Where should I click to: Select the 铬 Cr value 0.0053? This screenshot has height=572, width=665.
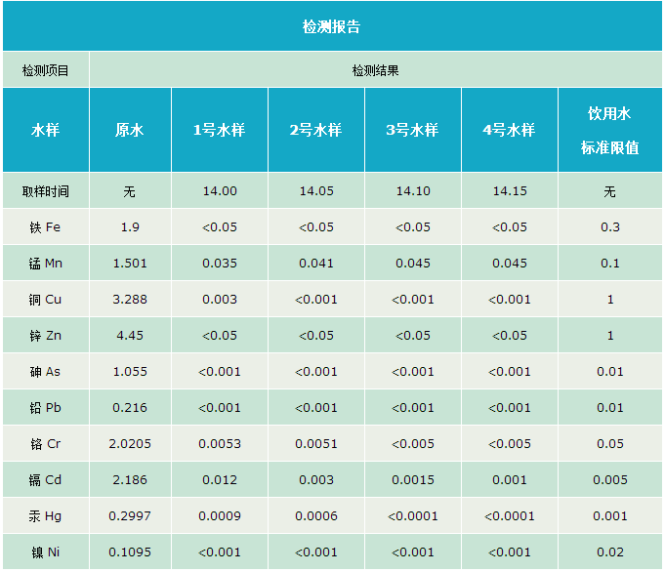pyautogui.click(x=220, y=444)
